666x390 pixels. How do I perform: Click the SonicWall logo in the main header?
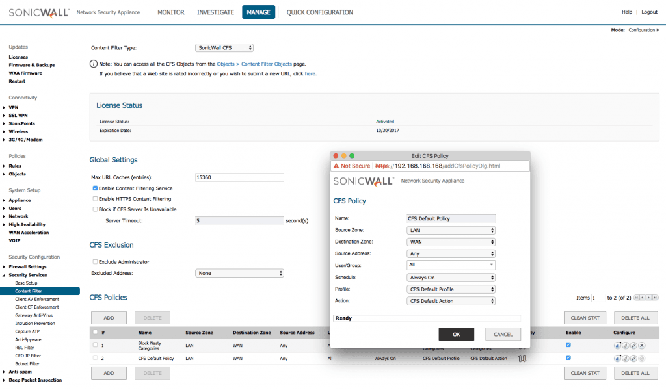[x=38, y=13]
